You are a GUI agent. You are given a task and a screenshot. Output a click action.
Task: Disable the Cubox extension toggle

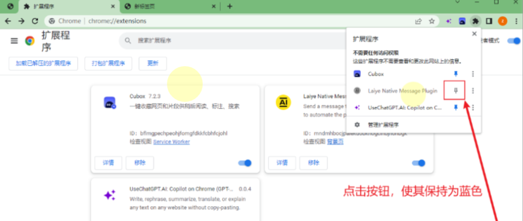click(245, 163)
